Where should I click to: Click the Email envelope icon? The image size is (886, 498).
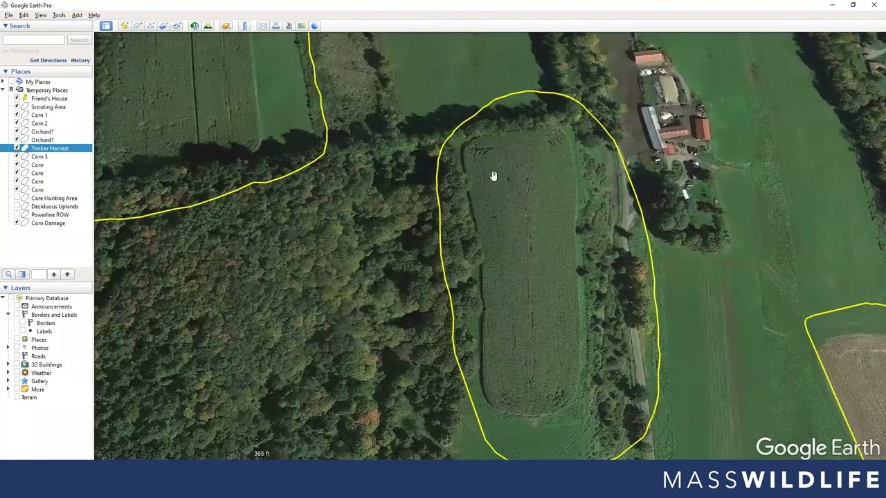coord(263,26)
